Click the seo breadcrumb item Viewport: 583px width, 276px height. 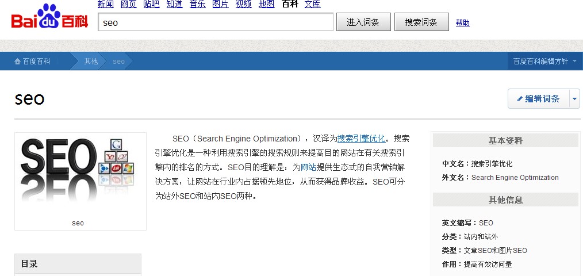[118, 62]
